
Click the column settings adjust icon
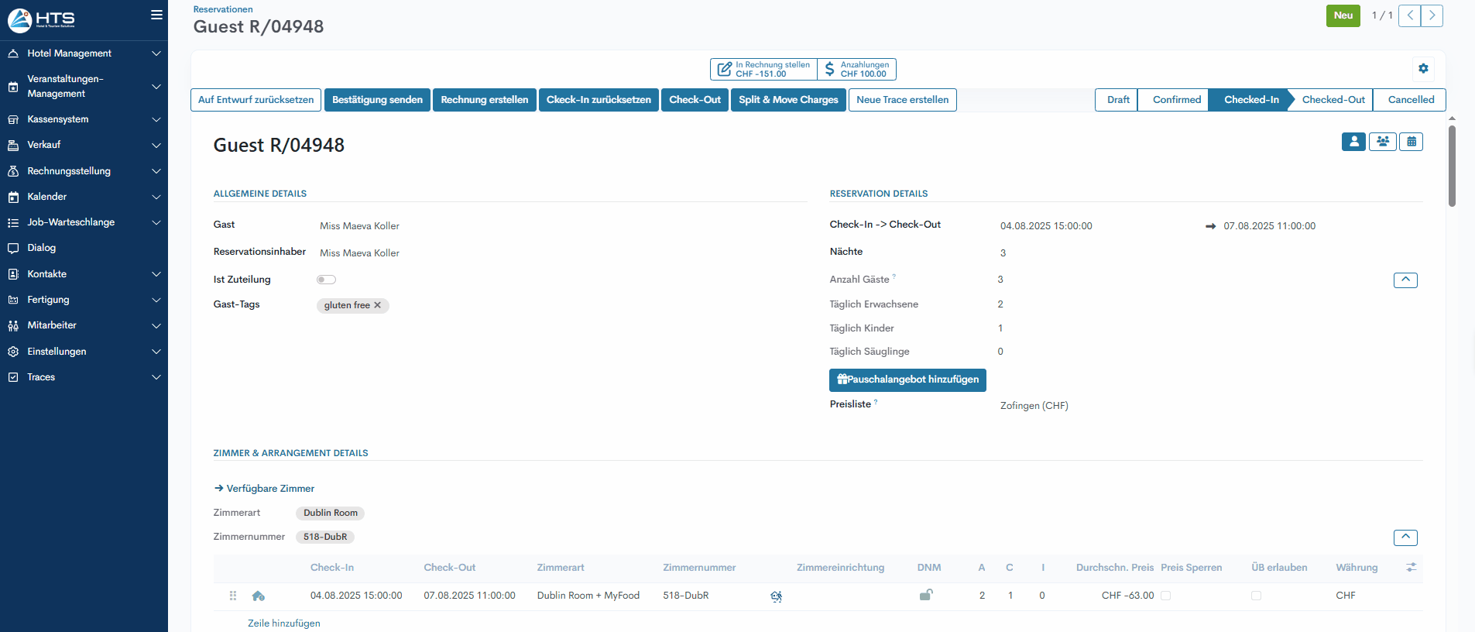1411,568
